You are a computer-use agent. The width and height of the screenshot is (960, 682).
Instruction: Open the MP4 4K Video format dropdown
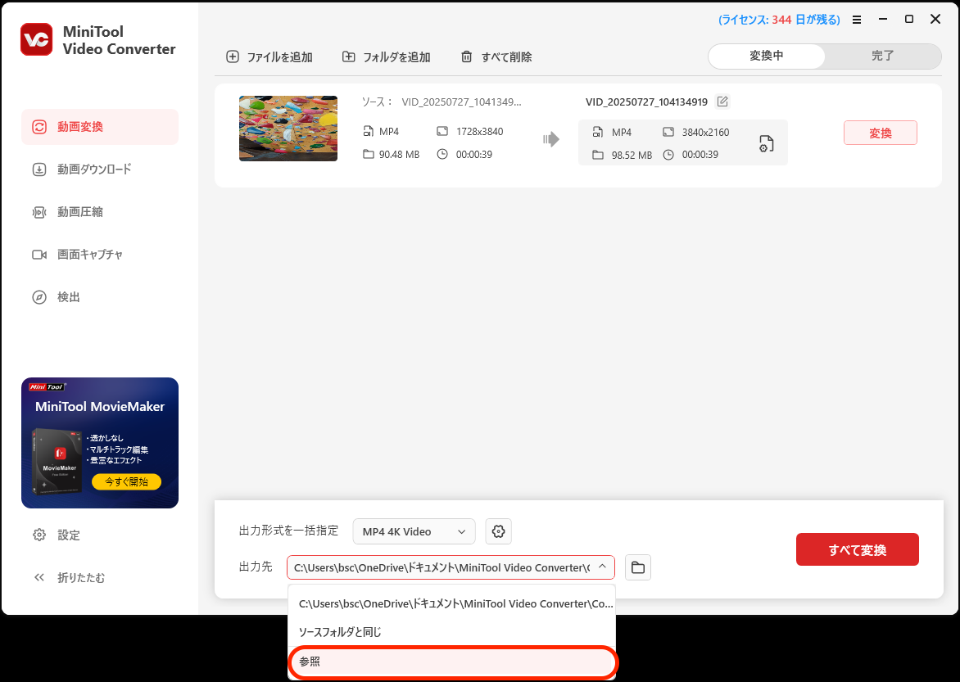pyautogui.click(x=414, y=531)
